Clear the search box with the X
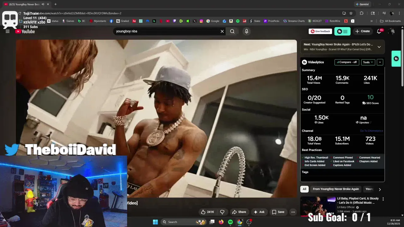The height and width of the screenshot is (227, 404). pyautogui.click(x=222, y=31)
